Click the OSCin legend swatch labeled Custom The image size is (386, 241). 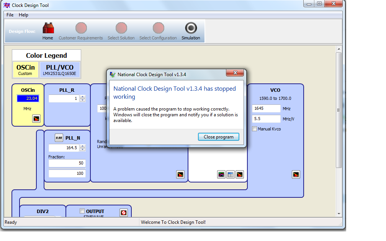click(26, 70)
